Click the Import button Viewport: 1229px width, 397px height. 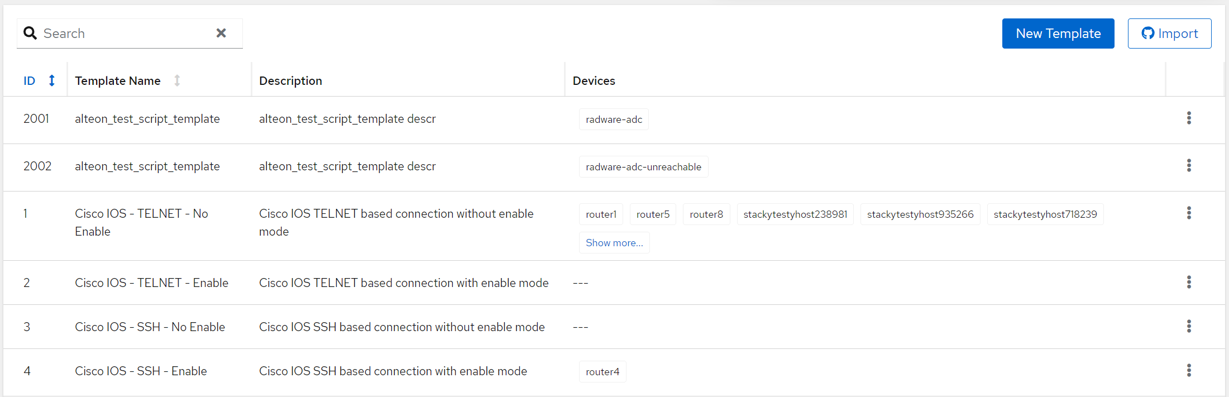(x=1169, y=34)
